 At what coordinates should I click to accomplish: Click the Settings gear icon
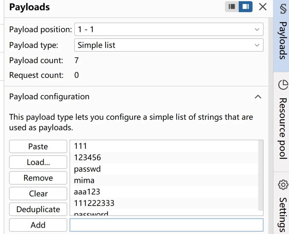pyautogui.click(x=283, y=185)
